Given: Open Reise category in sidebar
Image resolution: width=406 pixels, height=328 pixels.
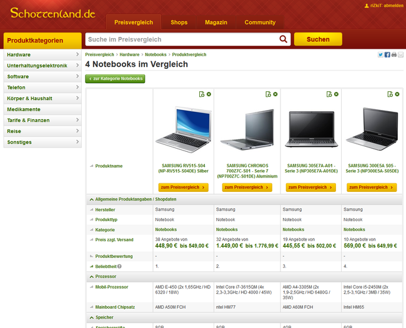Looking at the screenshot, I should (x=42, y=131).
